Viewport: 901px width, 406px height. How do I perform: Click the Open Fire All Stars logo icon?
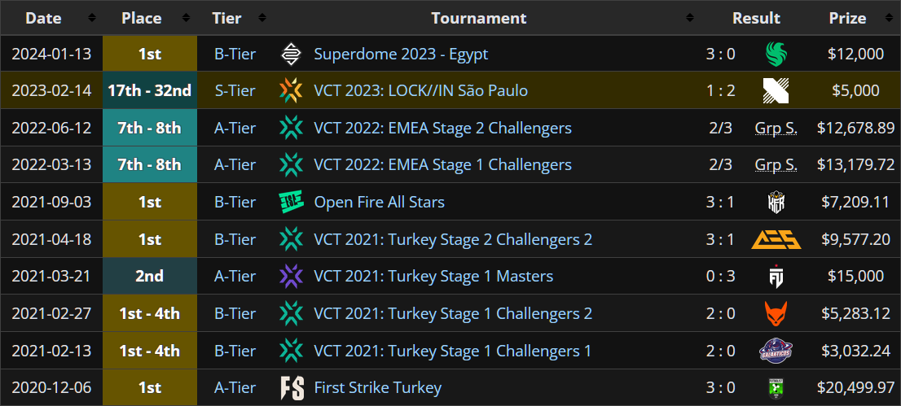(292, 202)
